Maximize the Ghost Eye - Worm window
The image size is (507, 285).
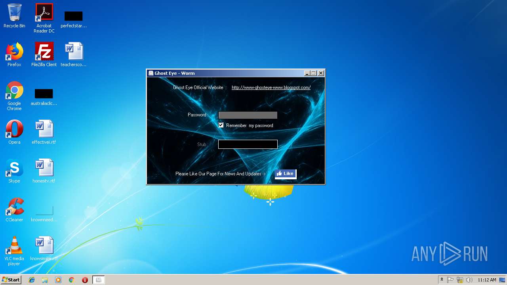(314, 73)
